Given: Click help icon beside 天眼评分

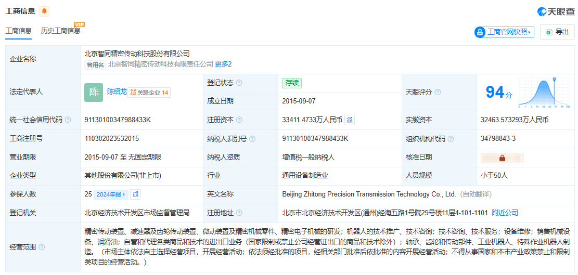Looking at the screenshot, I should 438,93.
